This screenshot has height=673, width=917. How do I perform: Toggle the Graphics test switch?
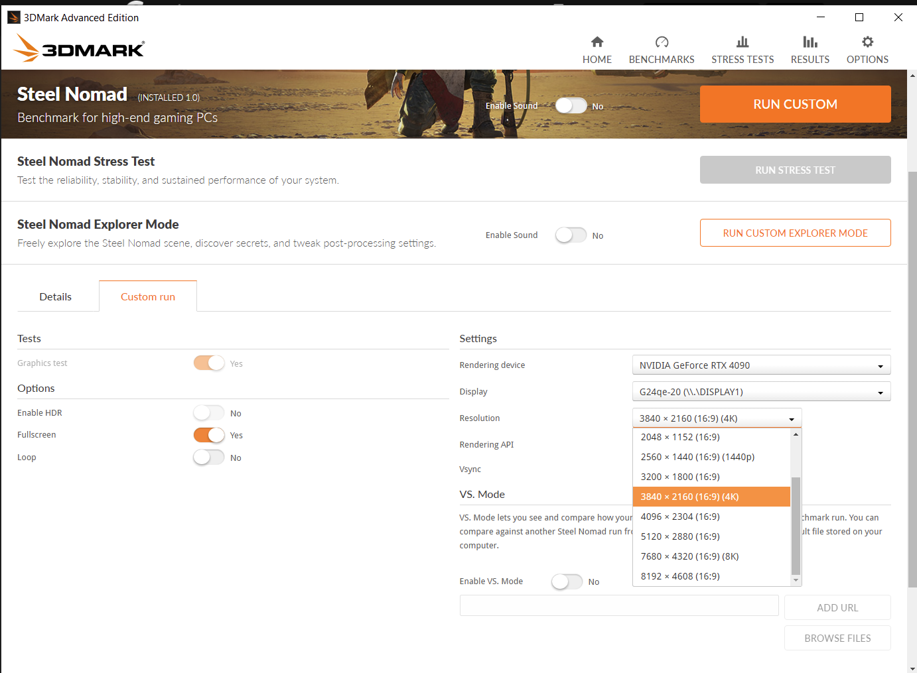coord(209,363)
